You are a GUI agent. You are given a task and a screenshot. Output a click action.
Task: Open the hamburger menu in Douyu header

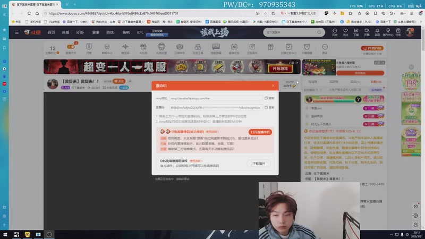(x=17, y=32)
